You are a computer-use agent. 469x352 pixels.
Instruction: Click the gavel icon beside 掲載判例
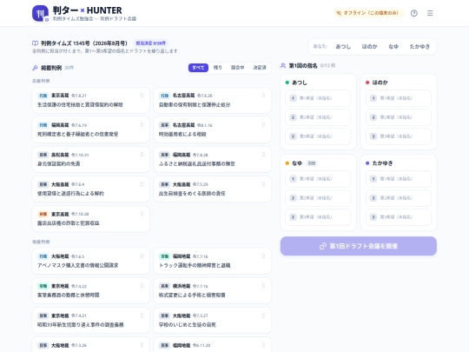(35, 68)
